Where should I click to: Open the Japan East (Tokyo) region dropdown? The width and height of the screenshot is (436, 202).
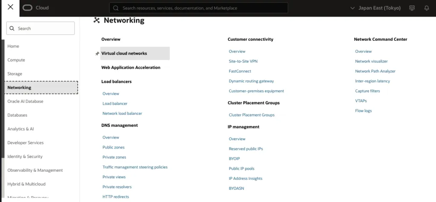376,8
